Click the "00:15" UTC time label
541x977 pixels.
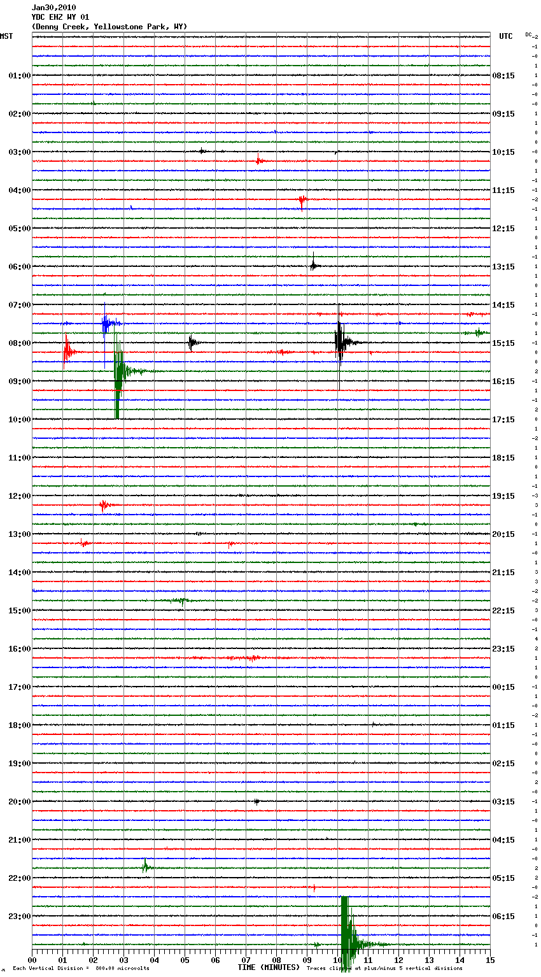click(x=503, y=687)
